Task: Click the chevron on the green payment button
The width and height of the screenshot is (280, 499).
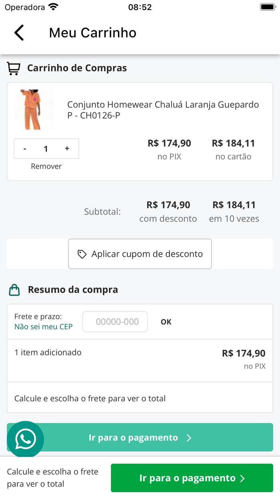Action: point(243,478)
